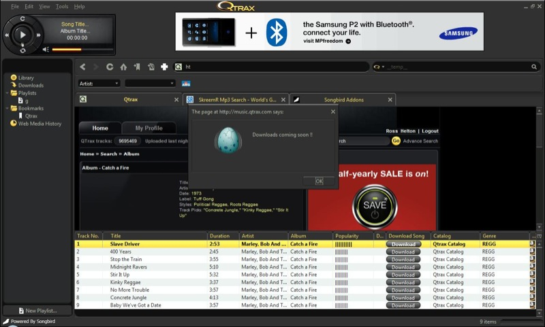This screenshot has width=545, height=327.
Task: Click the subscribe media page icon next to bookmark
Action: 151,67
